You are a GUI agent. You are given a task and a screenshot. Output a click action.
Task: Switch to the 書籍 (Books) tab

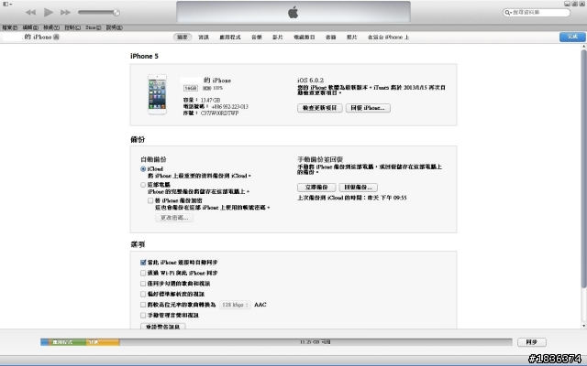[330, 37]
